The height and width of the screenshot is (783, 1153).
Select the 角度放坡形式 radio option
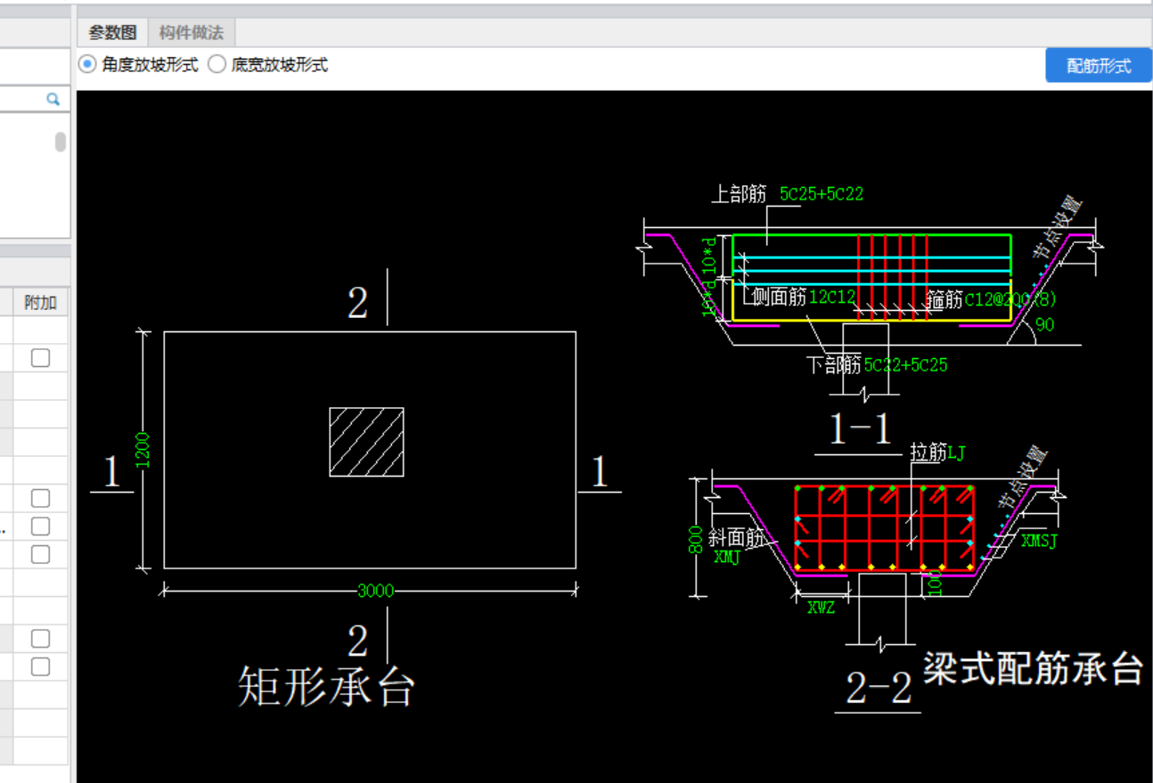click(x=139, y=65)
